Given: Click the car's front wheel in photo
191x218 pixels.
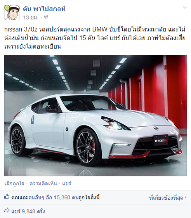Looking at the screenshot, I should (86, 147).
